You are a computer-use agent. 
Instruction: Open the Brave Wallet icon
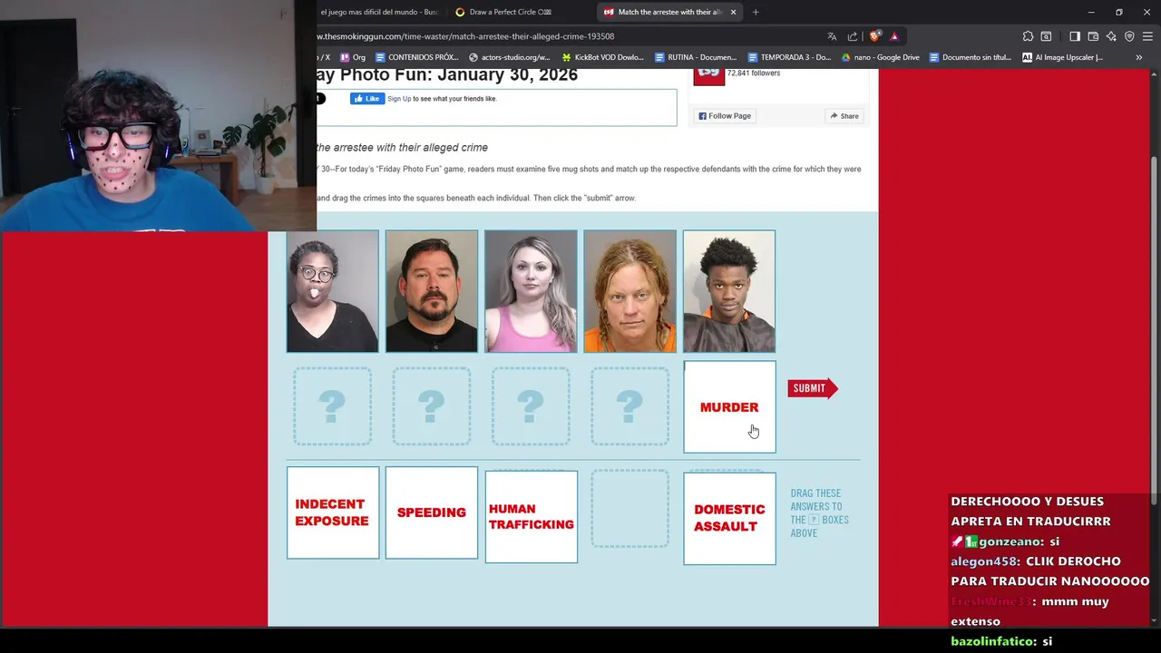pyautogui.click(x=1093, y=36)
